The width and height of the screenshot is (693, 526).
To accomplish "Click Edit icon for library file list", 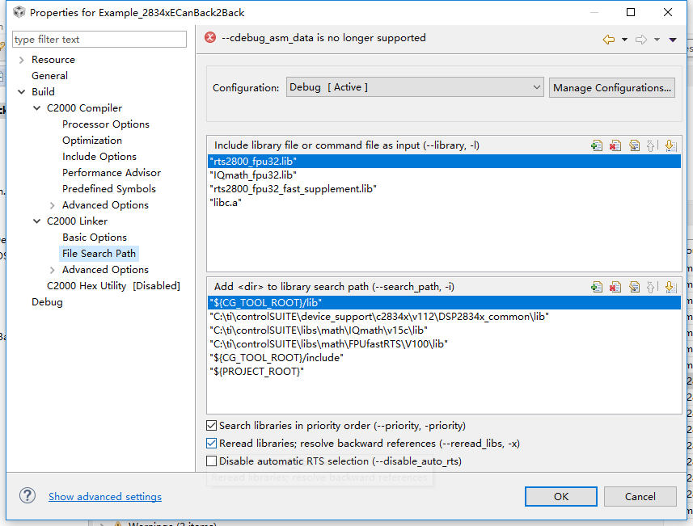I will coord(634,145).
